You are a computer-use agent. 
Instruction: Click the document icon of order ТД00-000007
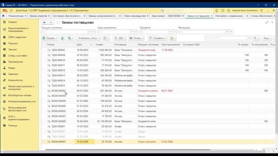pos(49,50)
